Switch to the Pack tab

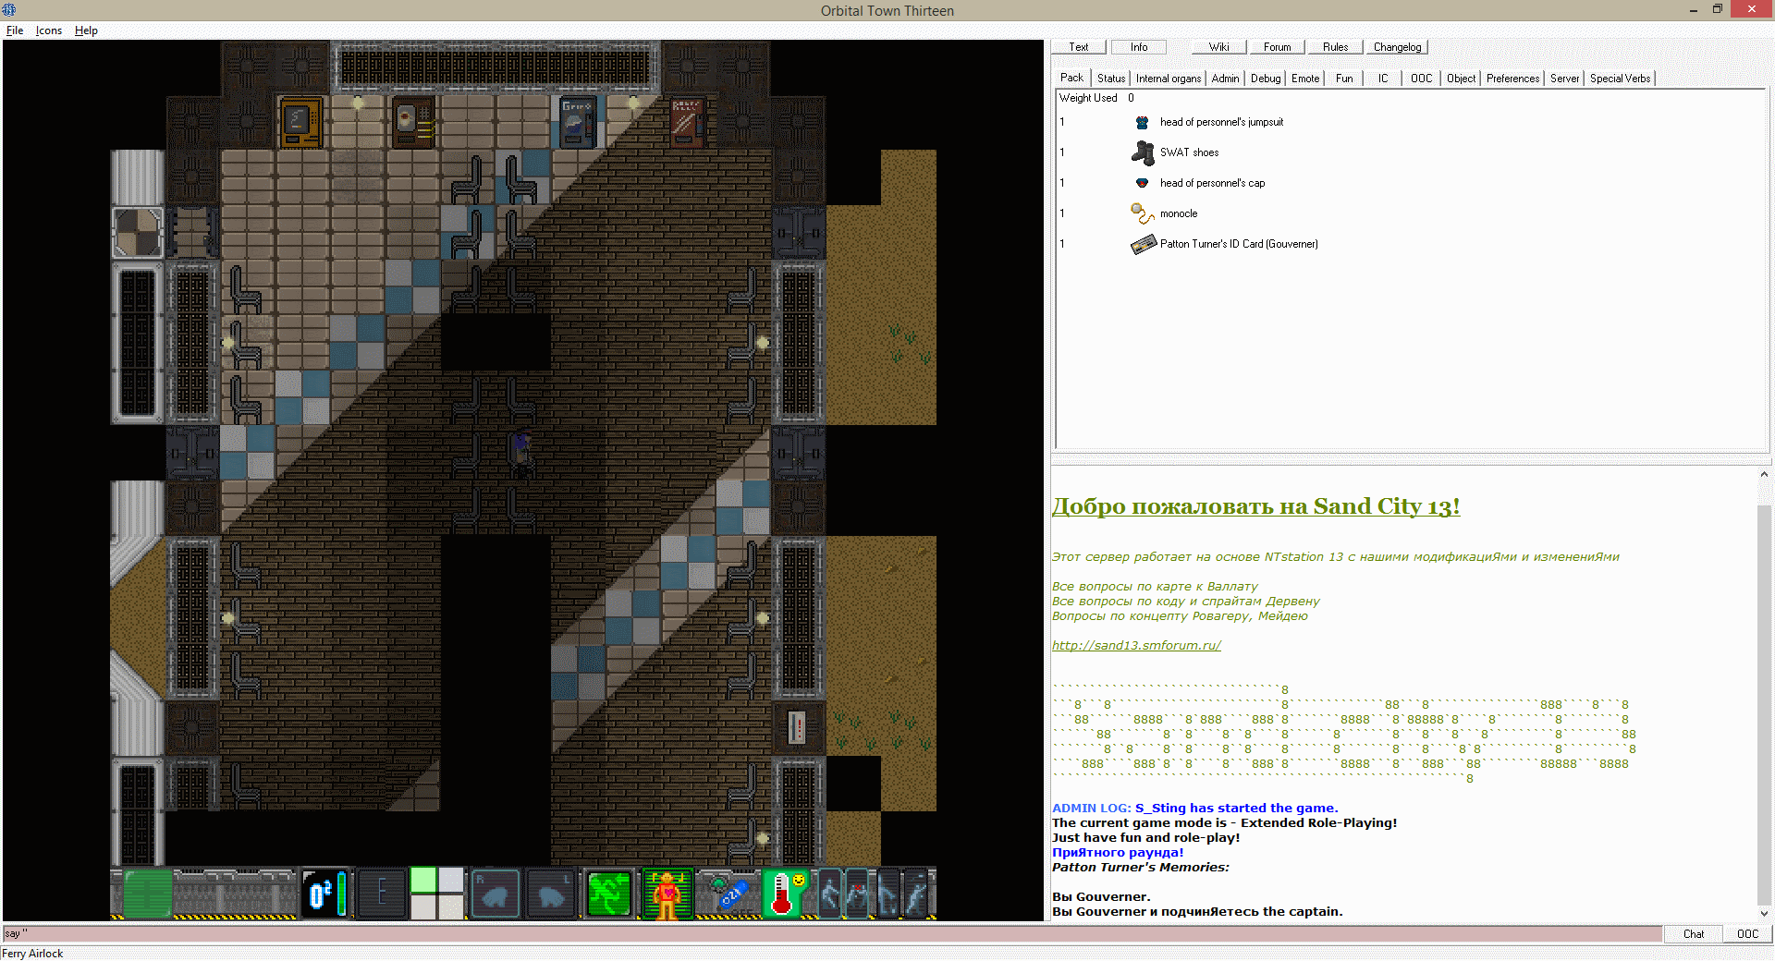click(1072, 78)
